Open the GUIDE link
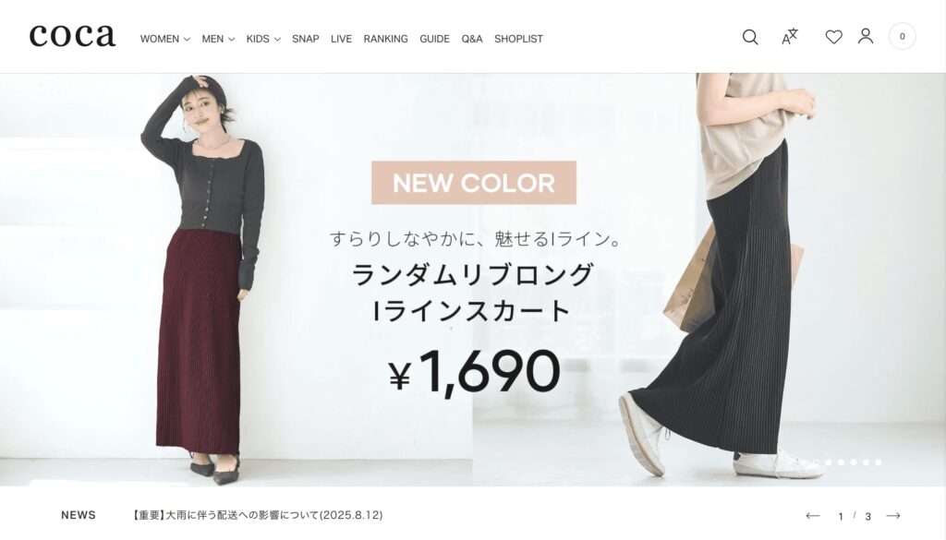Image resolution: width=946 pixels, height=540 pixels. (434, 39)
